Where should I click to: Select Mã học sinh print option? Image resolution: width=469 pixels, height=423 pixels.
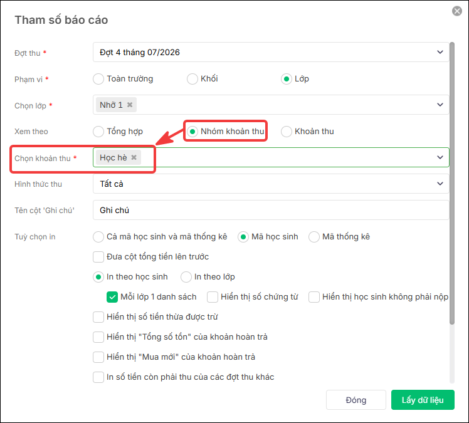(243, 237)
